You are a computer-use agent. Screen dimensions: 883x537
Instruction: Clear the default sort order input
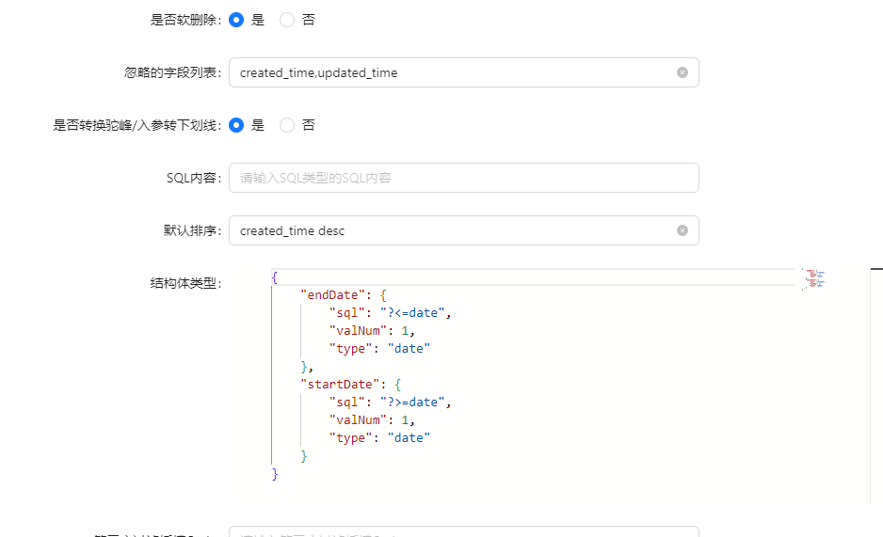coord(682,230)
